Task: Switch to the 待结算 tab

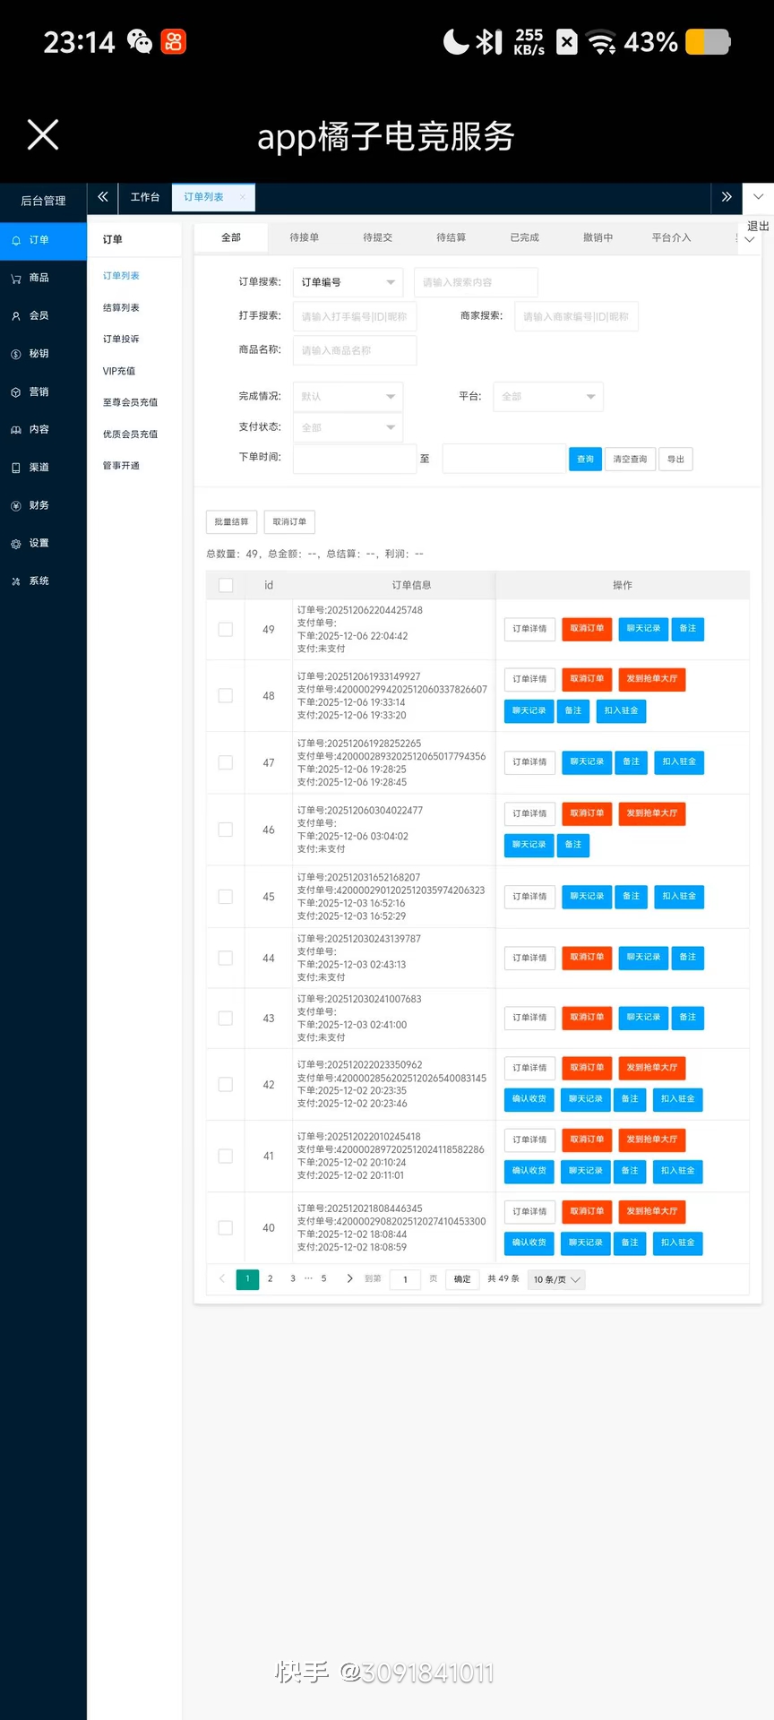Action: click(451, 237)
